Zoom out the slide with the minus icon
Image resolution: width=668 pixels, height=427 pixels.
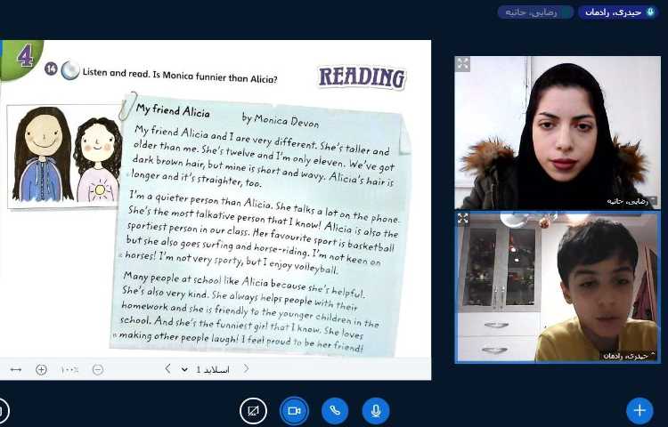point(98,369)
